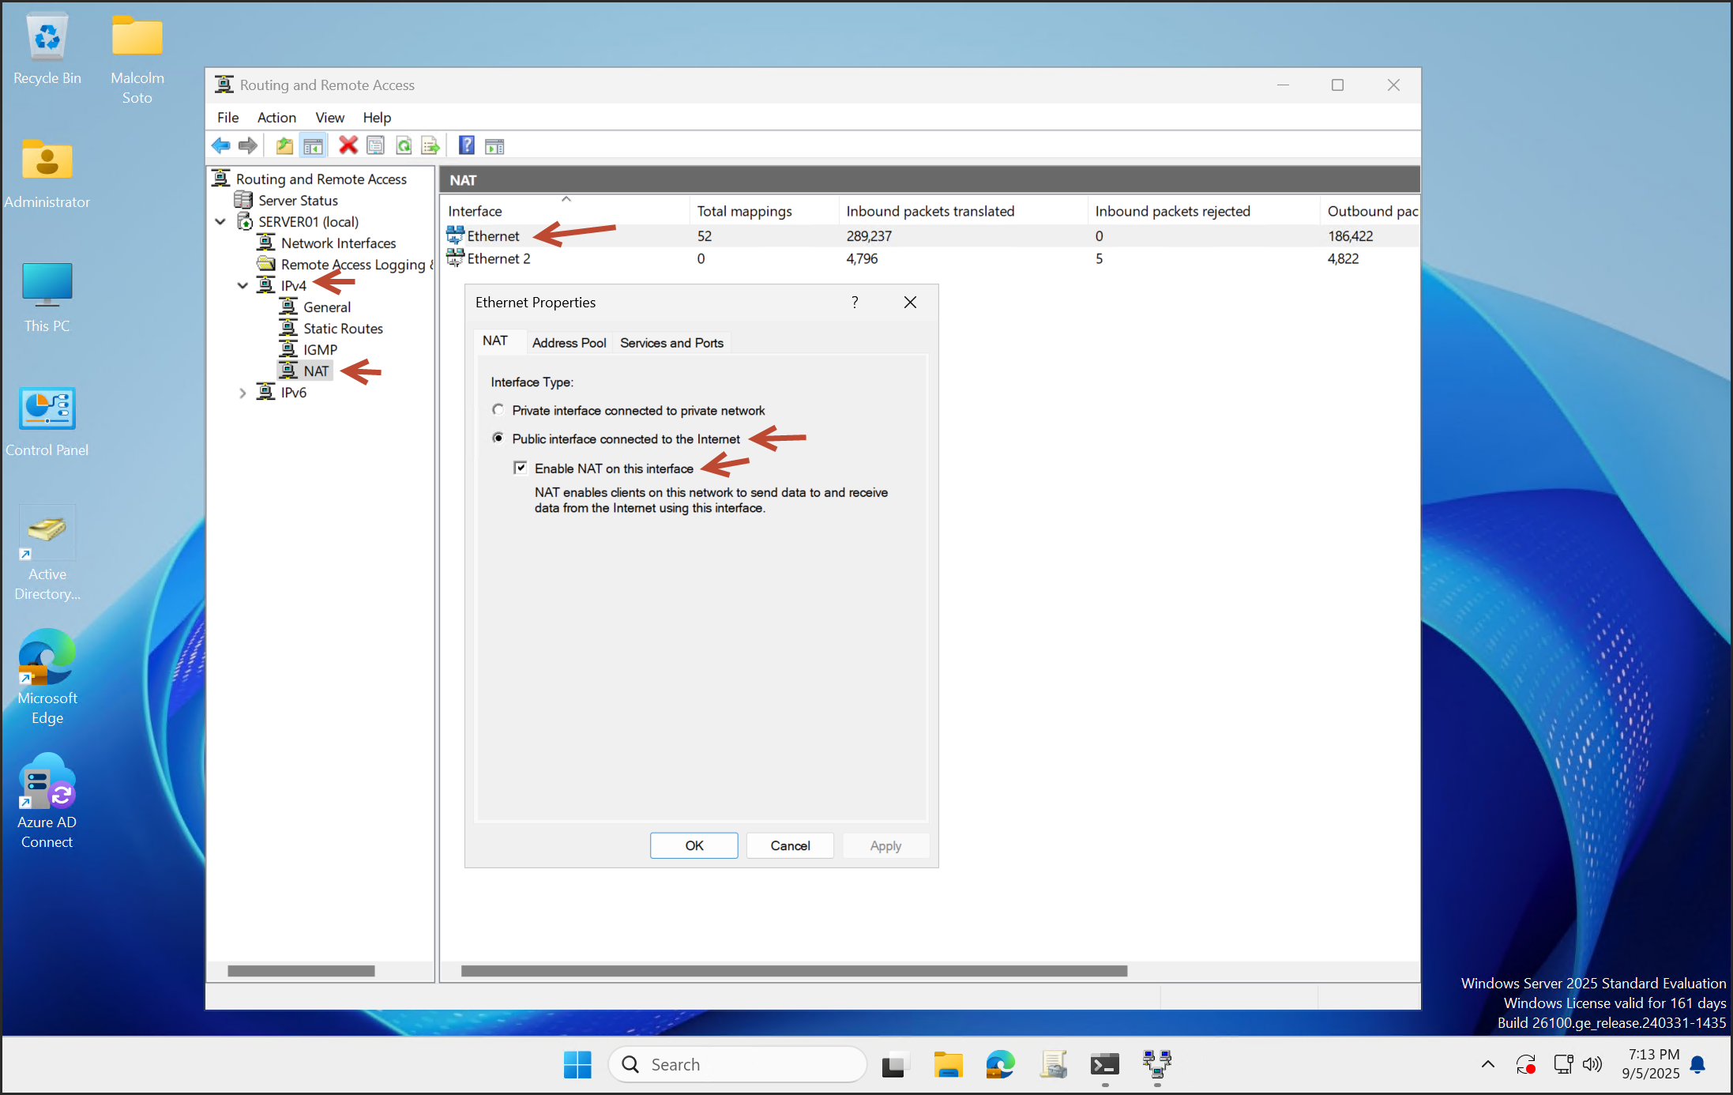This screenshot has width=1733, height=1095.
Task: Click the NAT list horizontal scrollbar
Action: pyautogui.click(x=793, y=970)
